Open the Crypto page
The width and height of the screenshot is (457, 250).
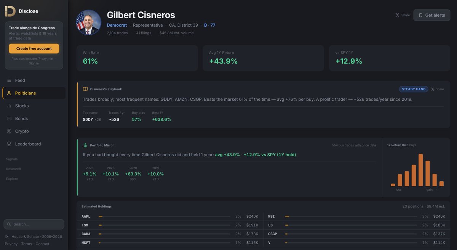(x=34, y=131)
